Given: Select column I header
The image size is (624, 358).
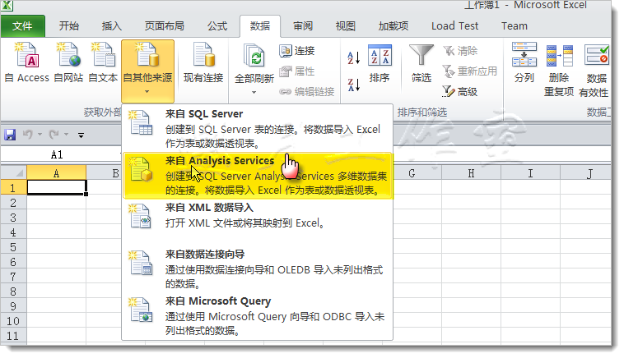Looking at the screenshot, I should [x=530, y=173].
